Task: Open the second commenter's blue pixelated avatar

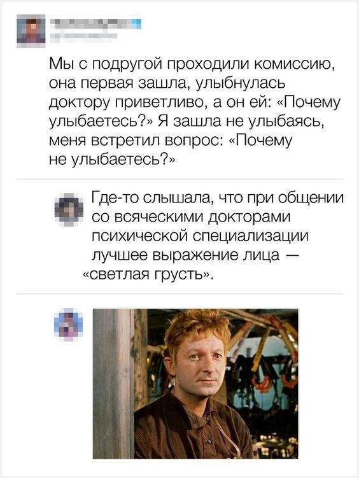Action: 69,325
